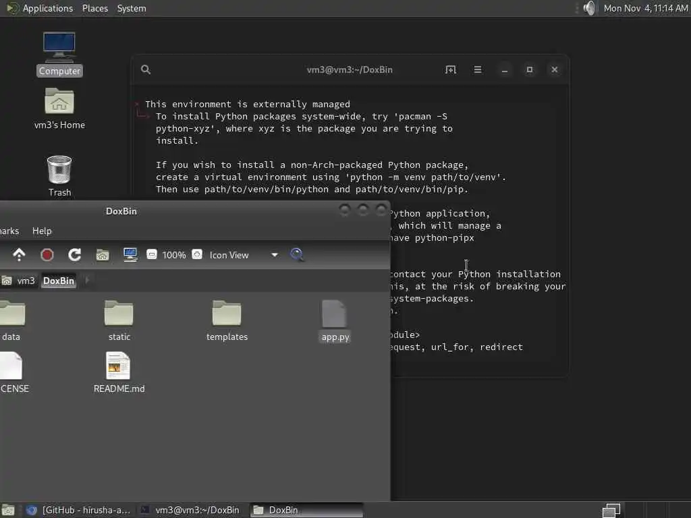Zoom out in file manager toolbar

pos(152,254)
